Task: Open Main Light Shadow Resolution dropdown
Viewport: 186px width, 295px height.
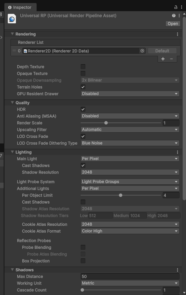Action: 130,172
